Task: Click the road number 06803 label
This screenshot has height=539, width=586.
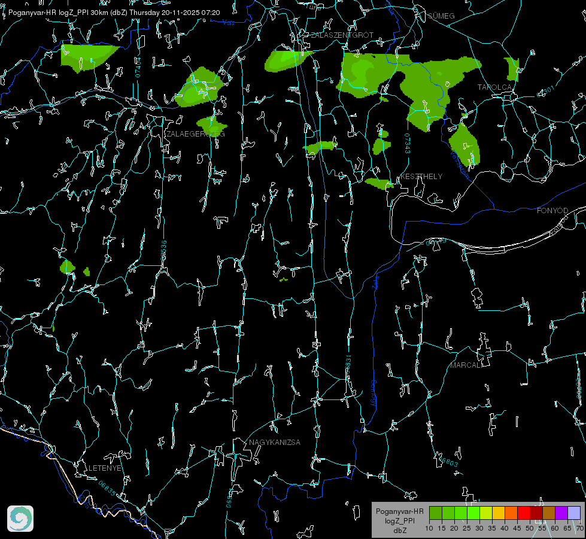Action: click(448, 461)
